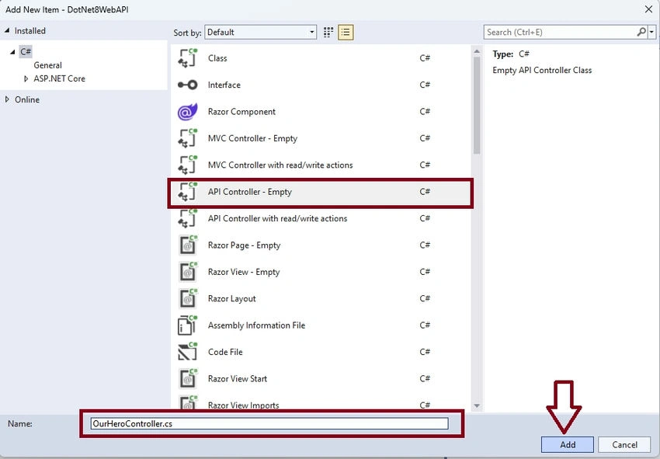Select the Online category label
Image resolution: width=660 pixels, height=459 pixels.
27,100
